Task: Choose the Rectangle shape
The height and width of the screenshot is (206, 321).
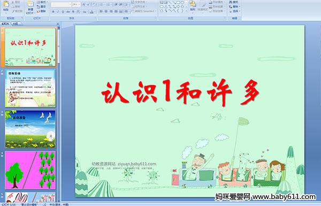Action: [x=179, y=2]
